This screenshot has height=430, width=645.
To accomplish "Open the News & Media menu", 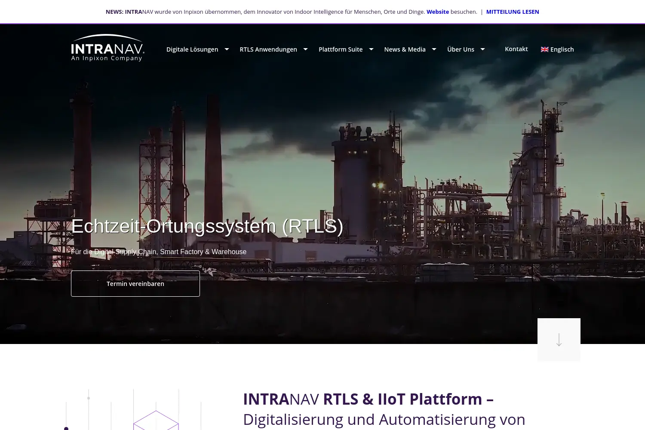I will click(x=405, y=49).
